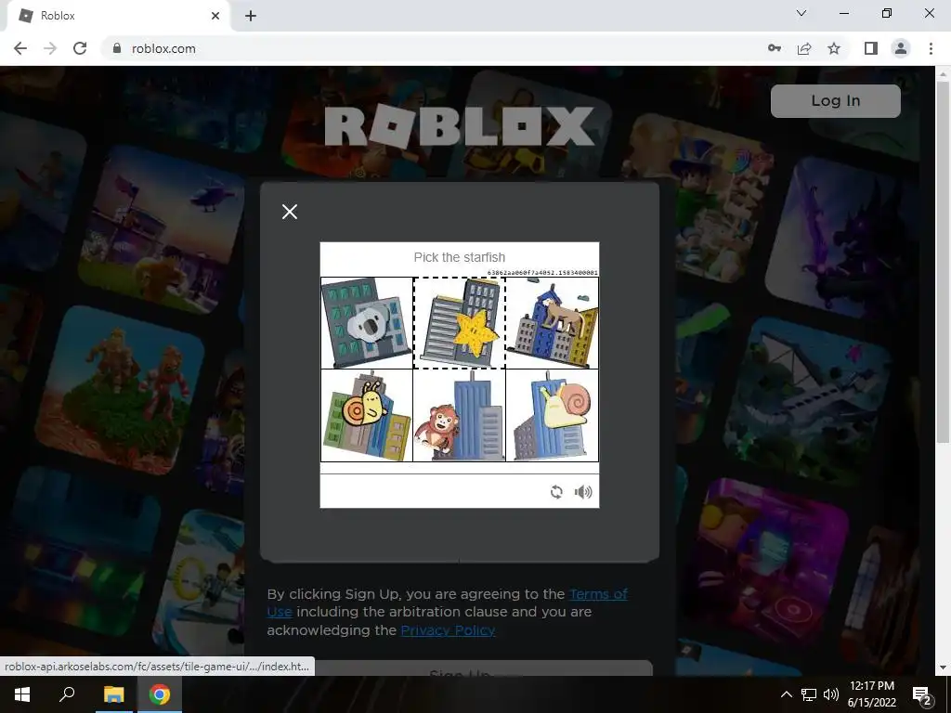This screenshot has height=713, width=951.
Task: Open the Privacy Policy link
Action: point(448,630)
